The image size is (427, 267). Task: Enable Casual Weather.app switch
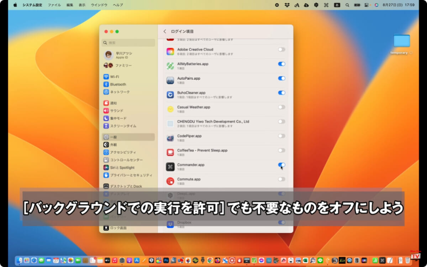[x=281, y=107]
